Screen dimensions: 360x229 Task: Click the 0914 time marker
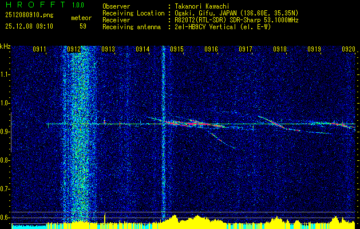tap(143, 49)
